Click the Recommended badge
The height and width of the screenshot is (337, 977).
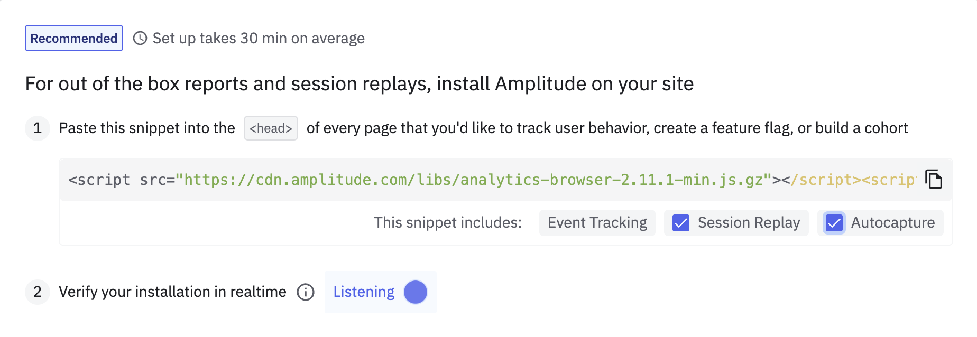tap(74, 39)
